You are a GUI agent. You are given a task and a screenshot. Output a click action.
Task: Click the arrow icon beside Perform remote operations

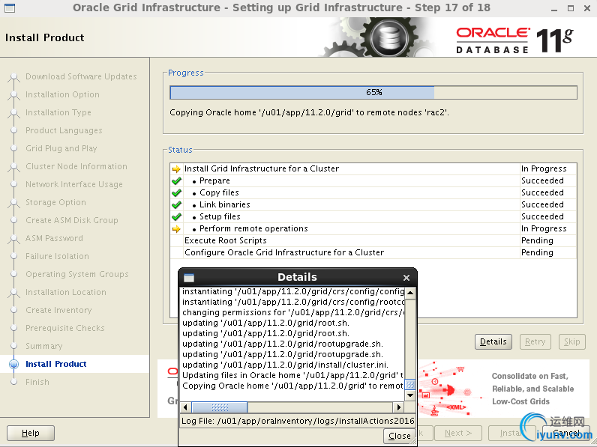[176, 229]
